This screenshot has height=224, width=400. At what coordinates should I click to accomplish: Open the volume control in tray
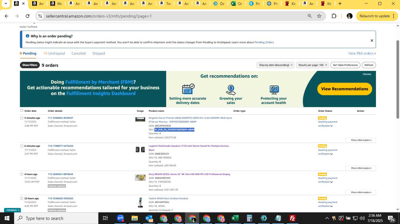[x=362, y=218]
